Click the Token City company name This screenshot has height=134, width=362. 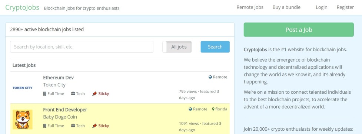(54, 85)
